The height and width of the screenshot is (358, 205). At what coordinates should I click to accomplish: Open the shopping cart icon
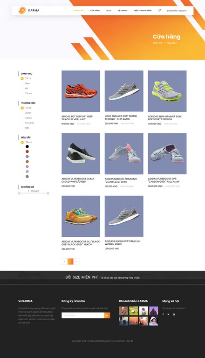pyautogui.click(x=159, y=10)
